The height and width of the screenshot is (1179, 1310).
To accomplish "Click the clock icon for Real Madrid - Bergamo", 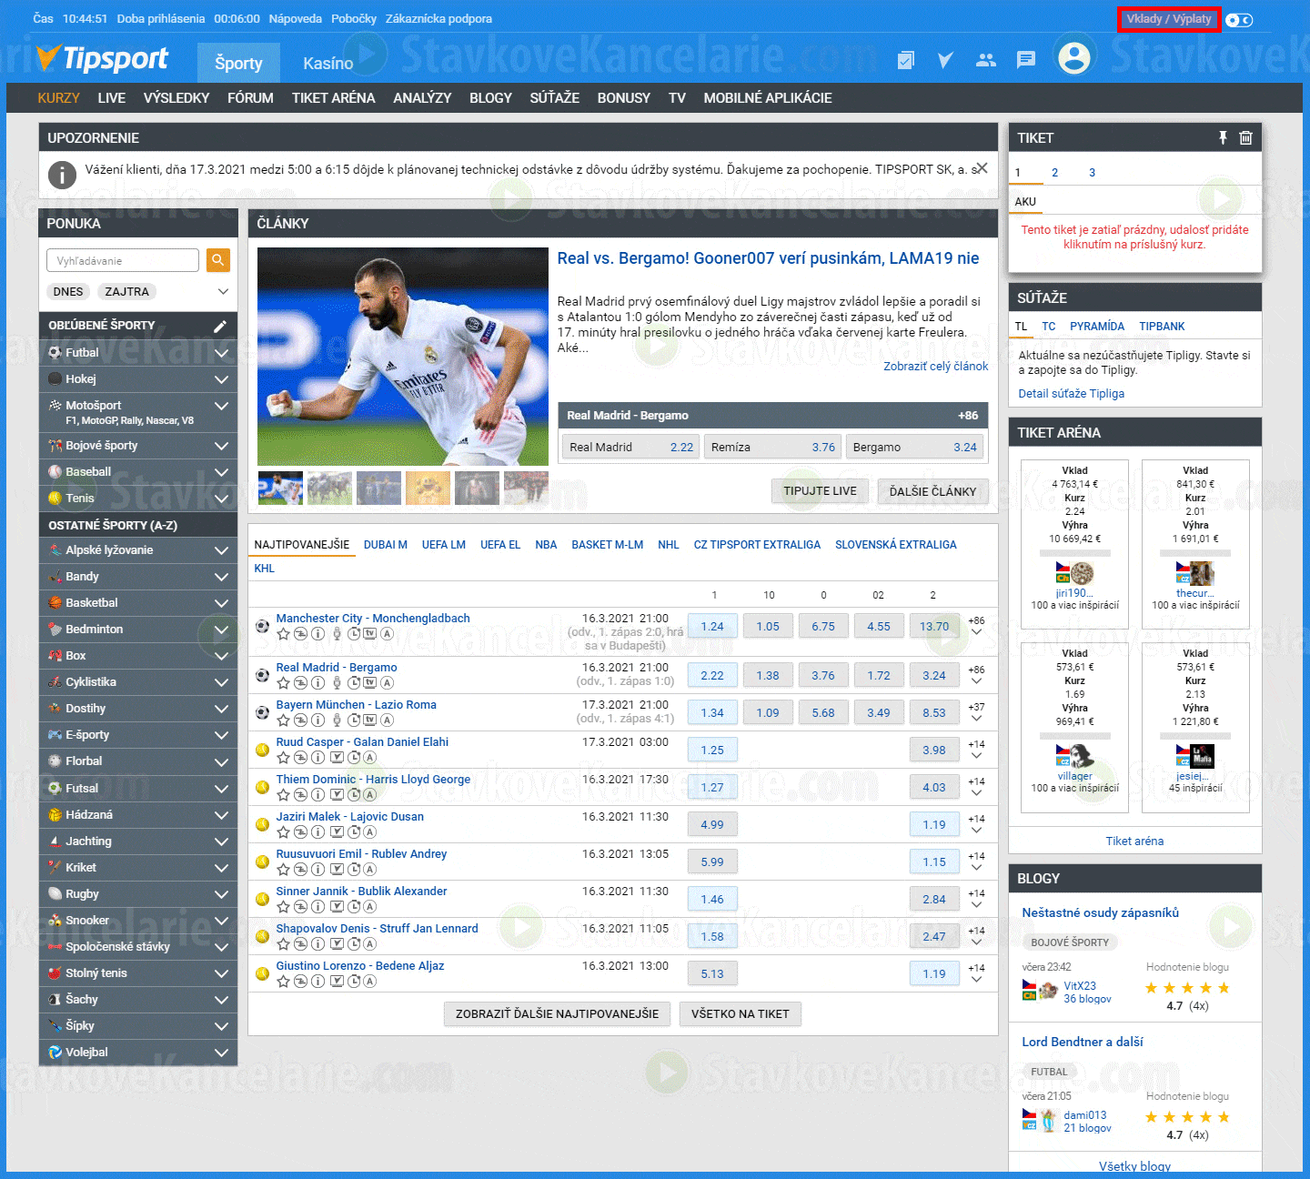I will pos(354,682).
